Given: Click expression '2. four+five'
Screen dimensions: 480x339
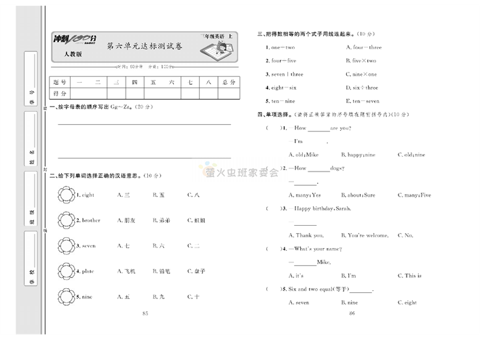Looking at the screenshot, I should [x=280, y=60].
